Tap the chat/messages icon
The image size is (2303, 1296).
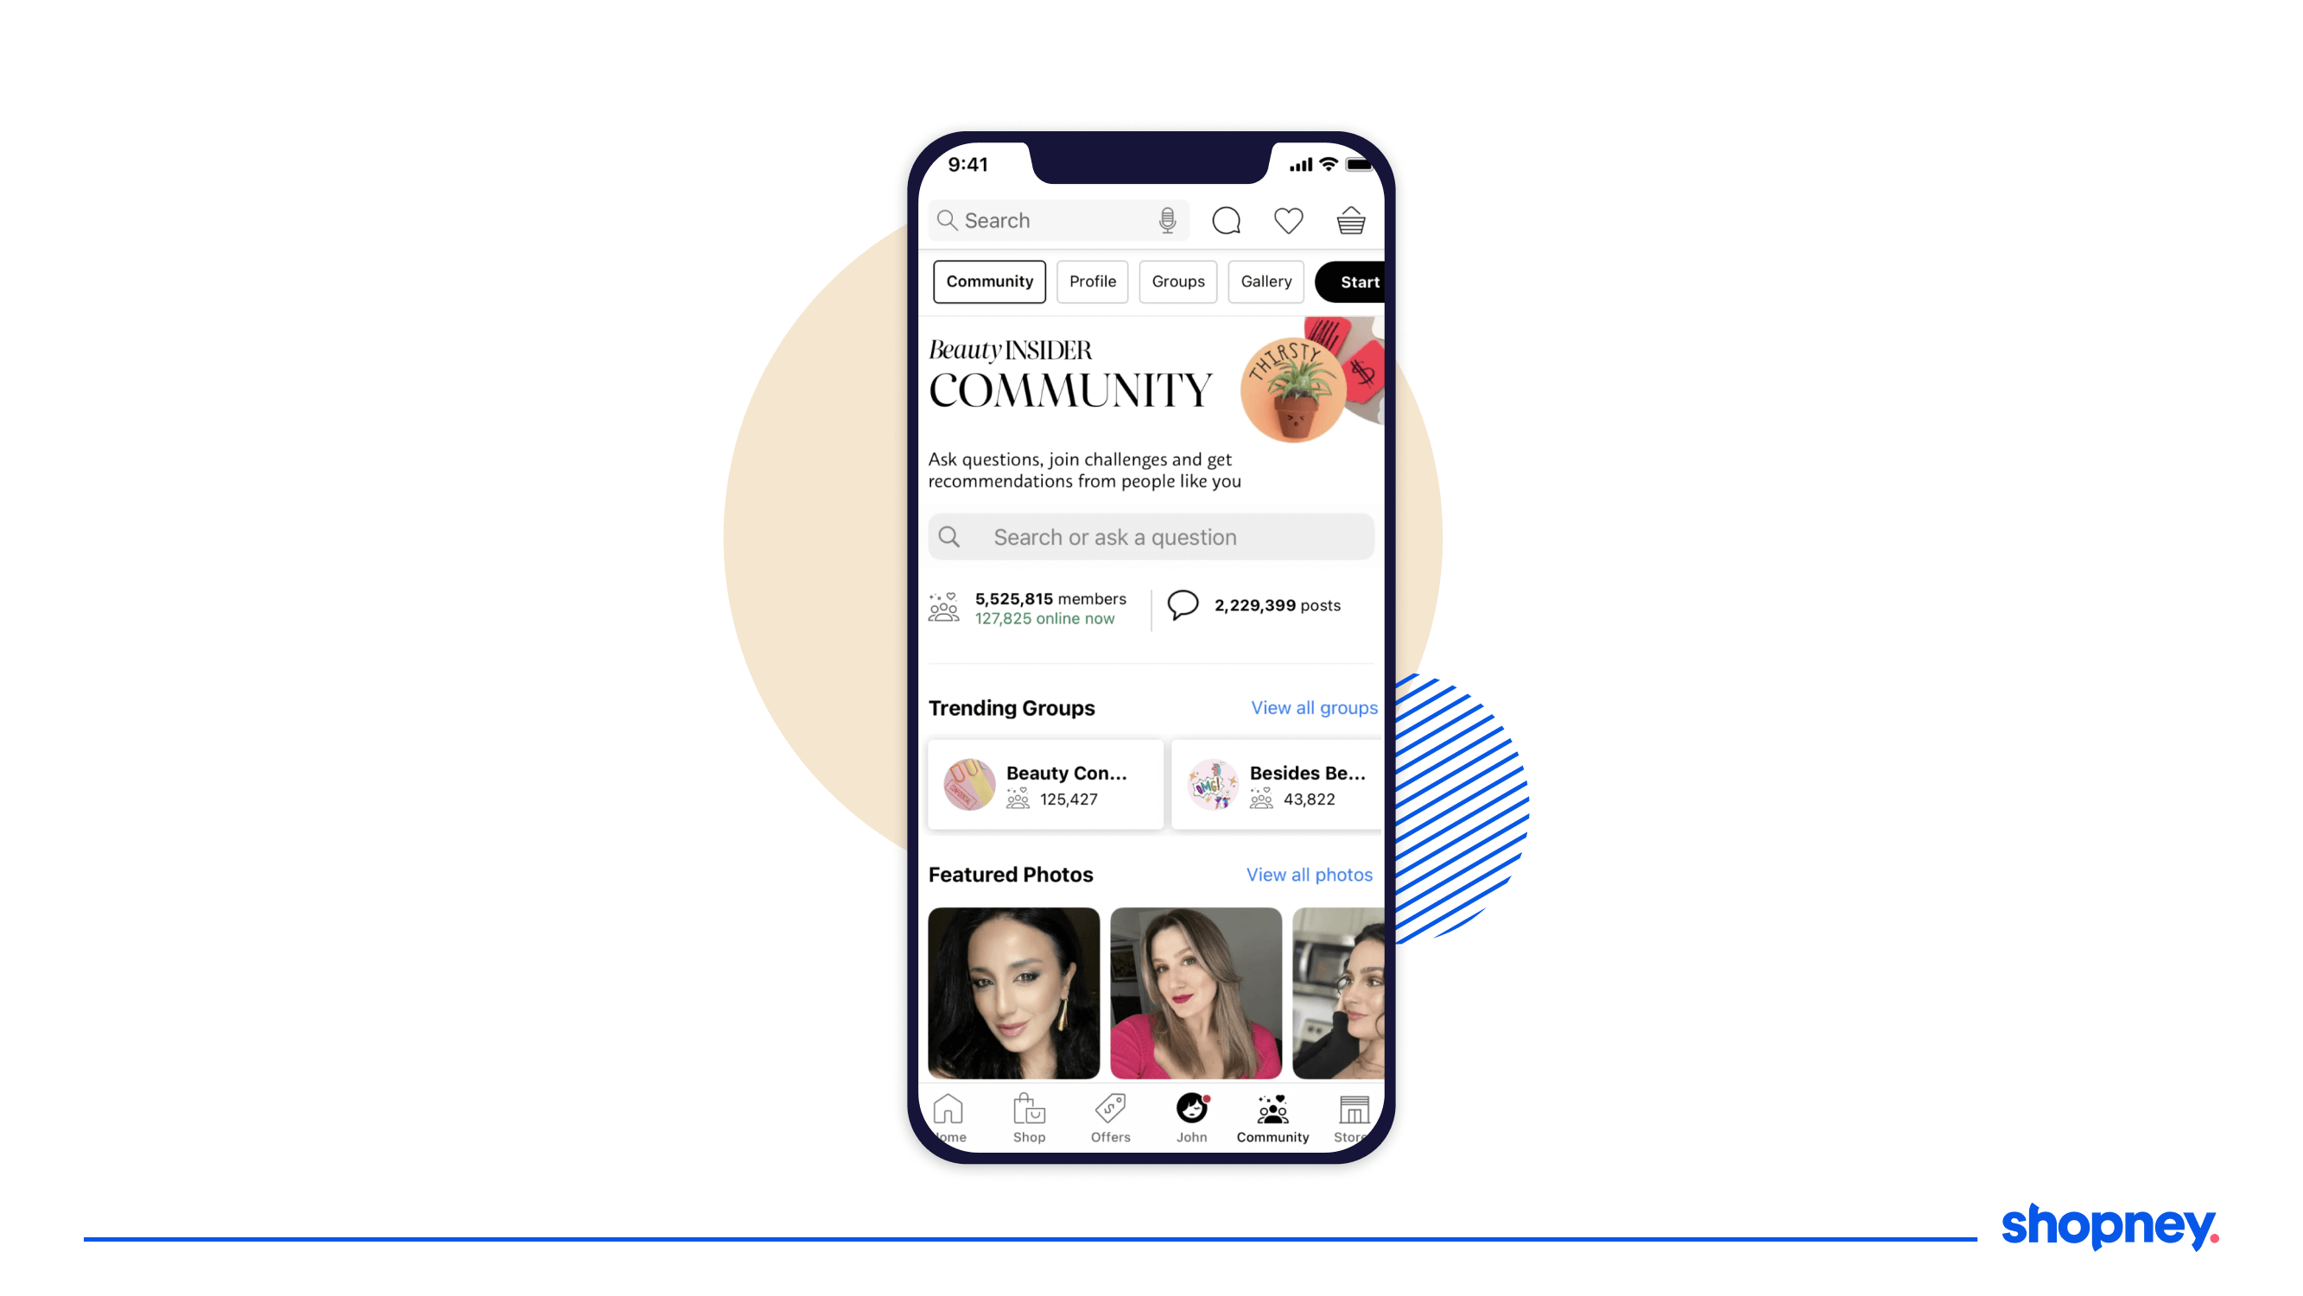click(1228, 219)
